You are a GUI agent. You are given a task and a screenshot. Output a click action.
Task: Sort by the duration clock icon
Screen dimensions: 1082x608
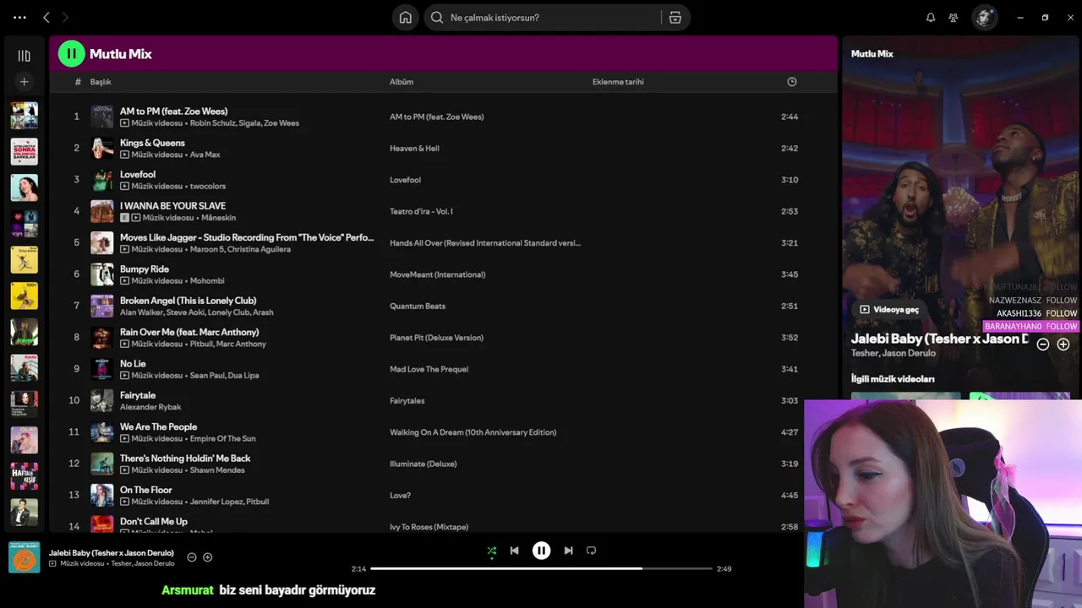point(792,82)
